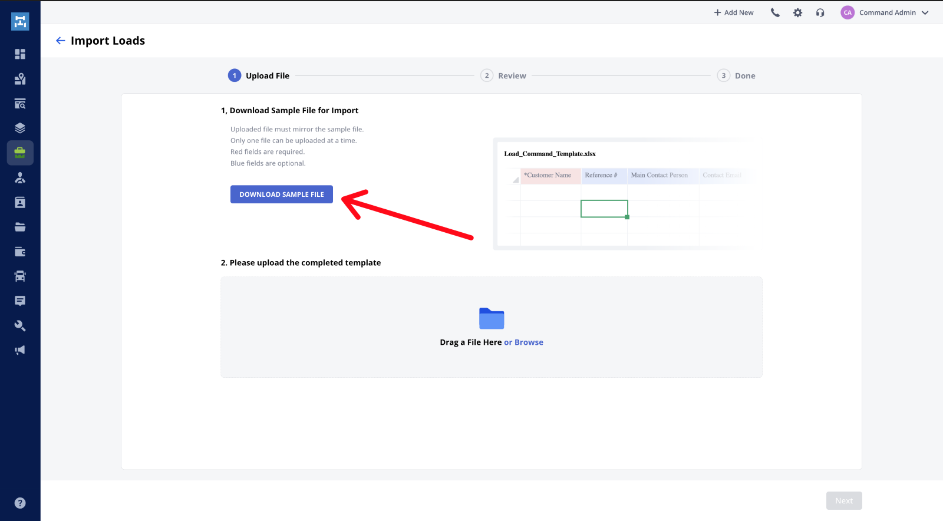Open the contact book sidebar icon
The image size is (943, 521).
pyautogui.click(x=20, y=202)
